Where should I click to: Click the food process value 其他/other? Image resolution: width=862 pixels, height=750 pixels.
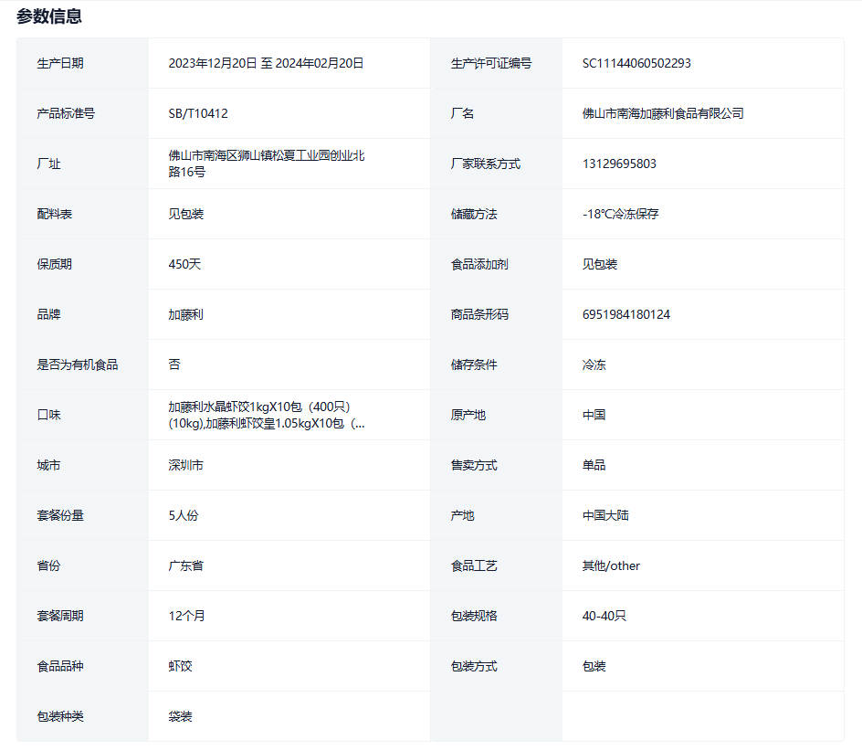point(611,565)
